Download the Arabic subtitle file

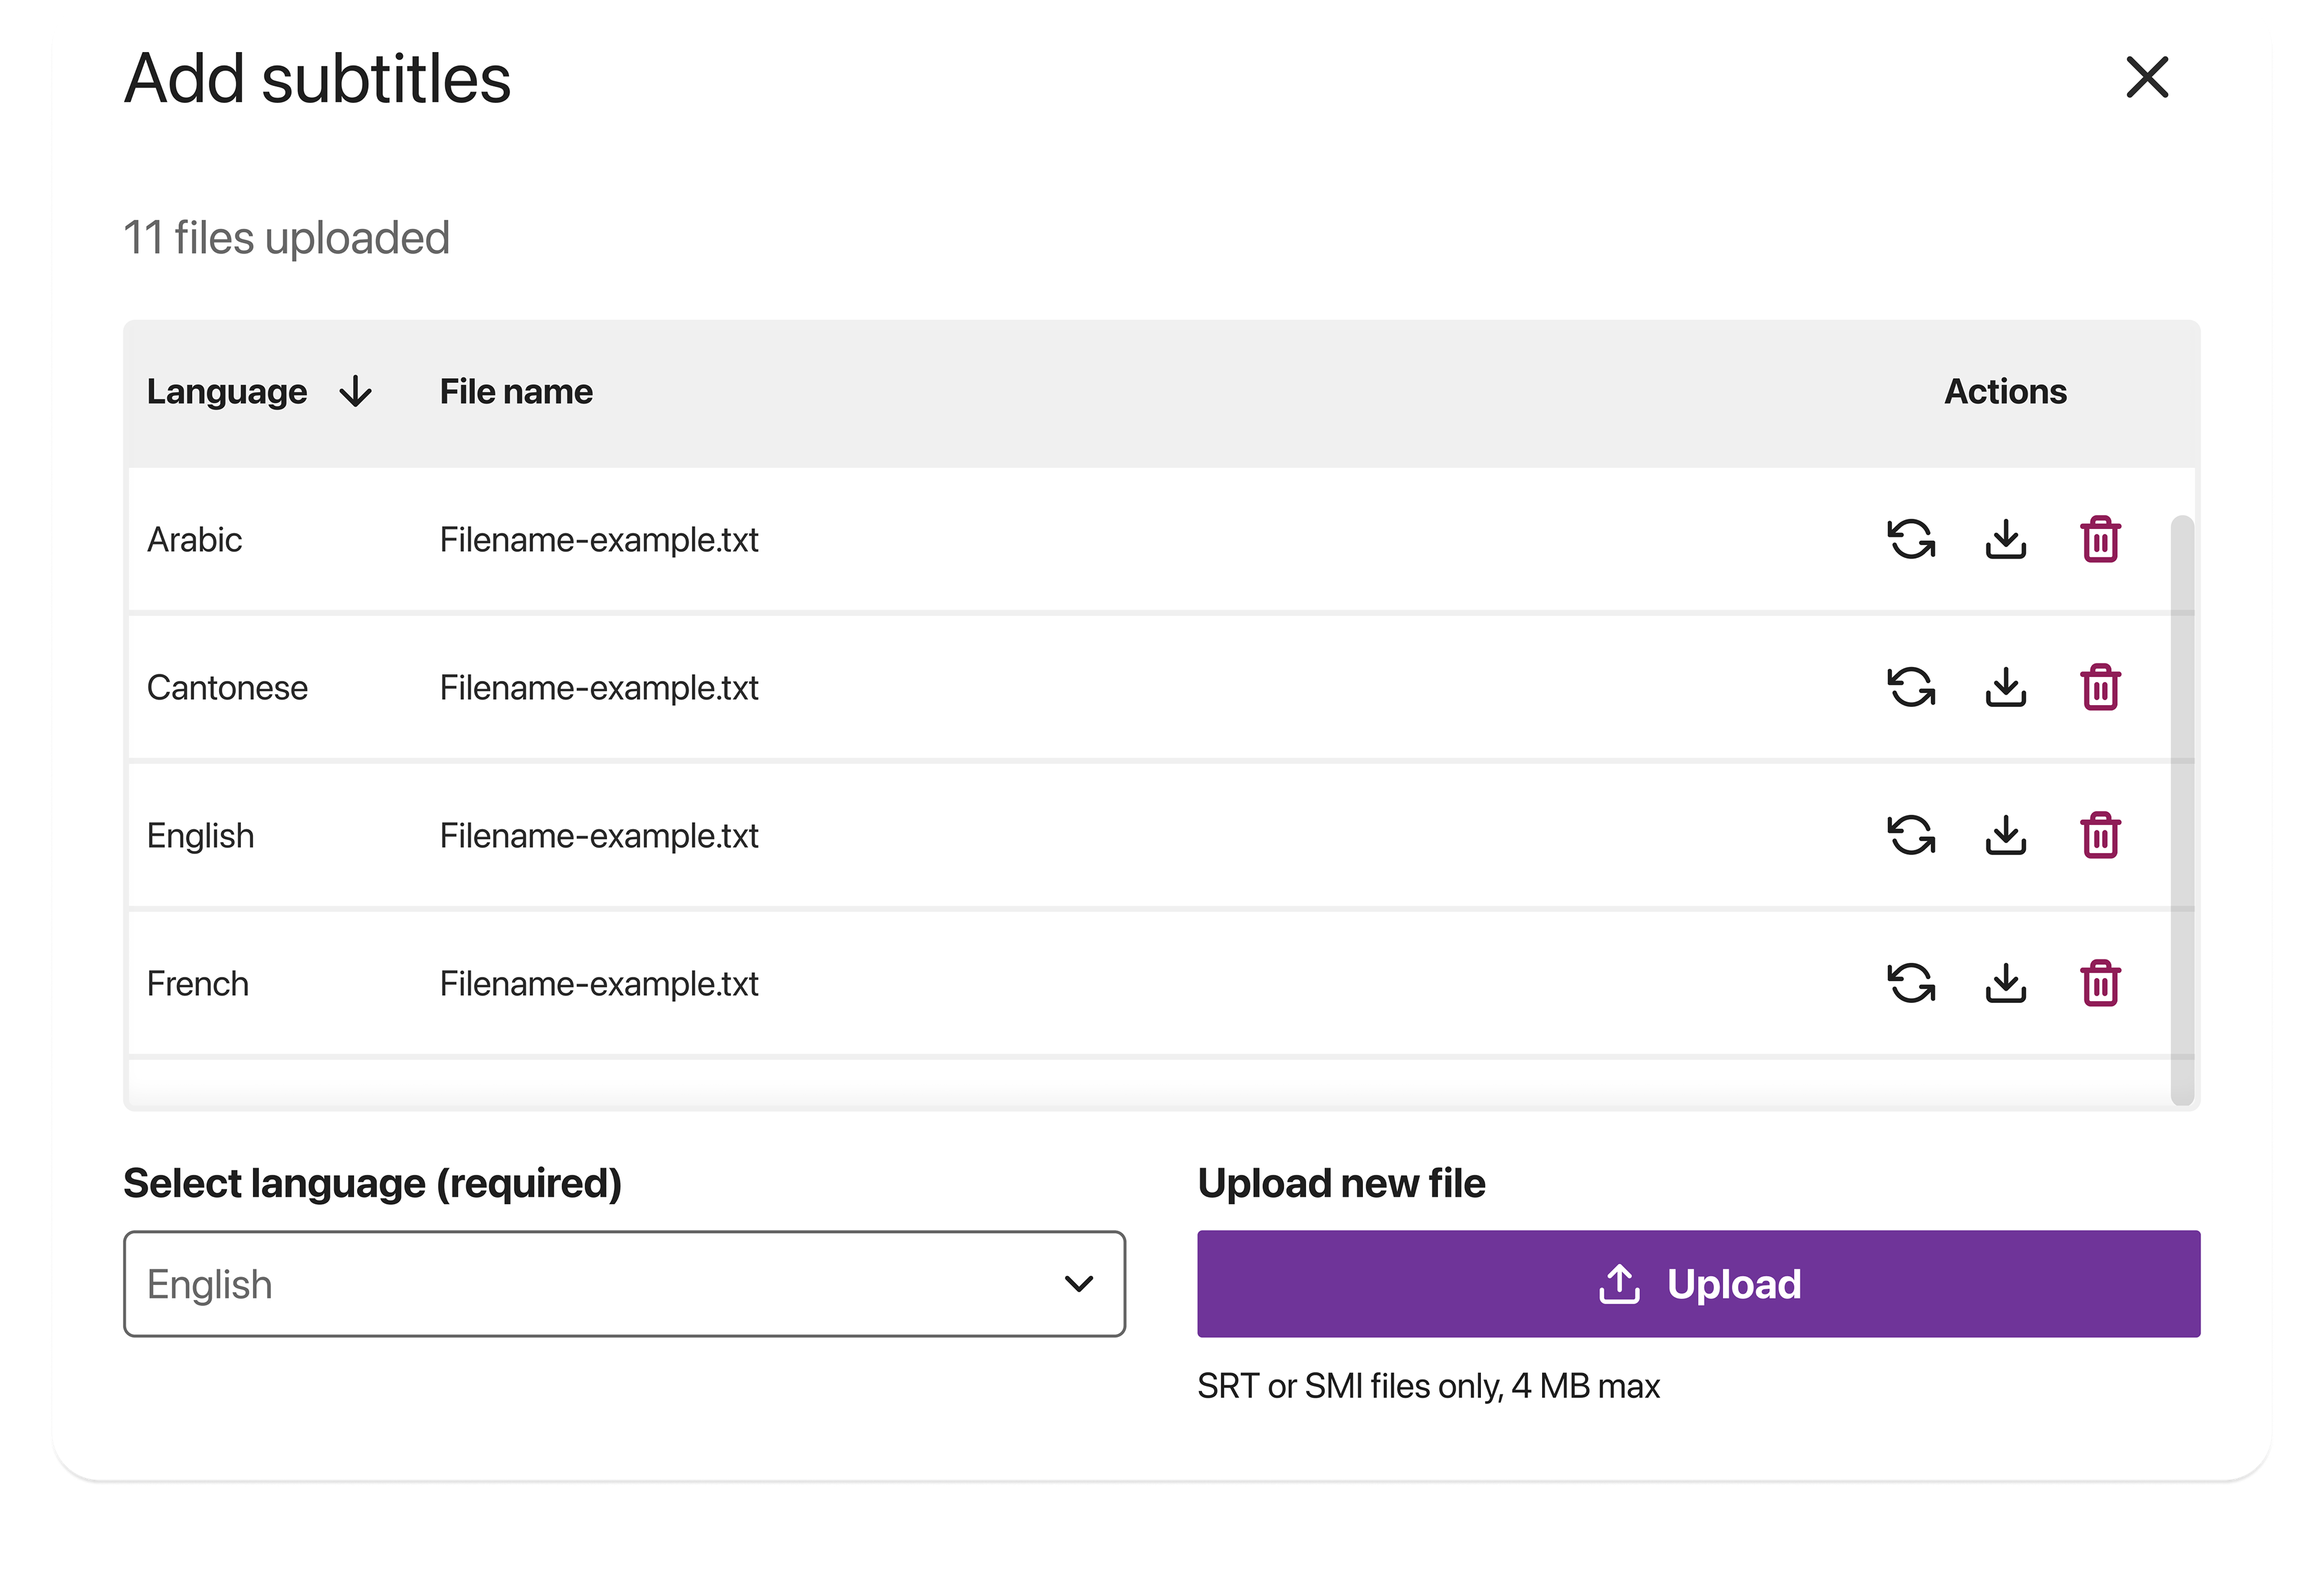click(x=2005, y=540)
